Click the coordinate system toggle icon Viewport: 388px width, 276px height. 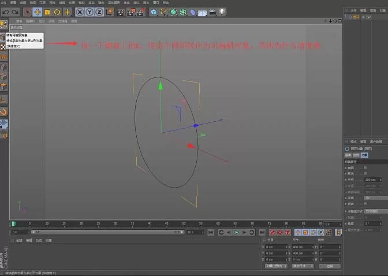[x=109, y=12]
